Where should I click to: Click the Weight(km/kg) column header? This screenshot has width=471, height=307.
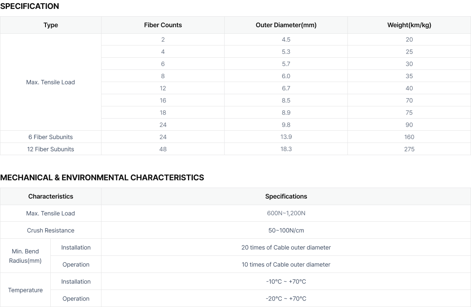409,25
